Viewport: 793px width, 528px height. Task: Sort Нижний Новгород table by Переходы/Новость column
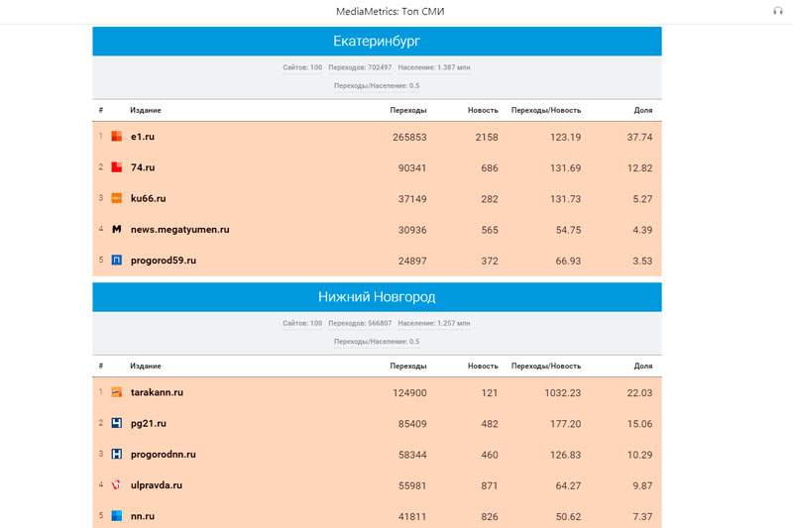click(x=545, y=366)
